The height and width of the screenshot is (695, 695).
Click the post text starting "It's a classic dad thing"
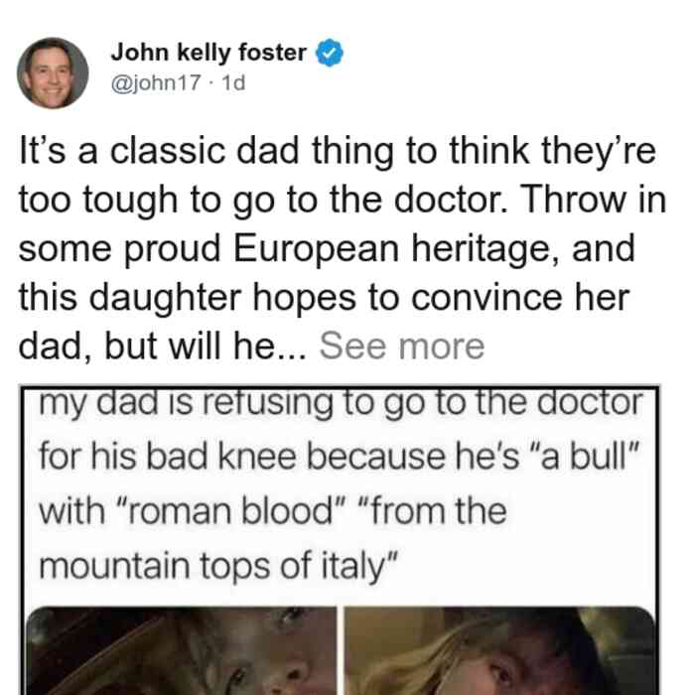click(x=343, y=248)
